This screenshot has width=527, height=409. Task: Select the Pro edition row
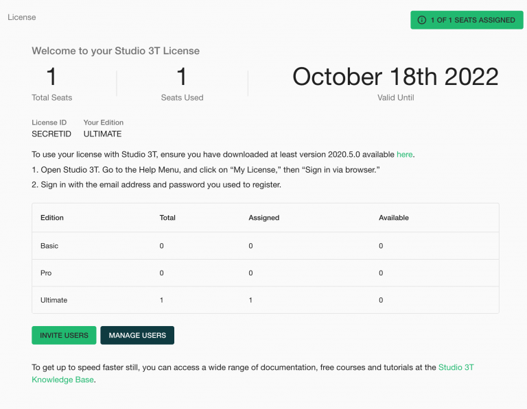[46, 273]
